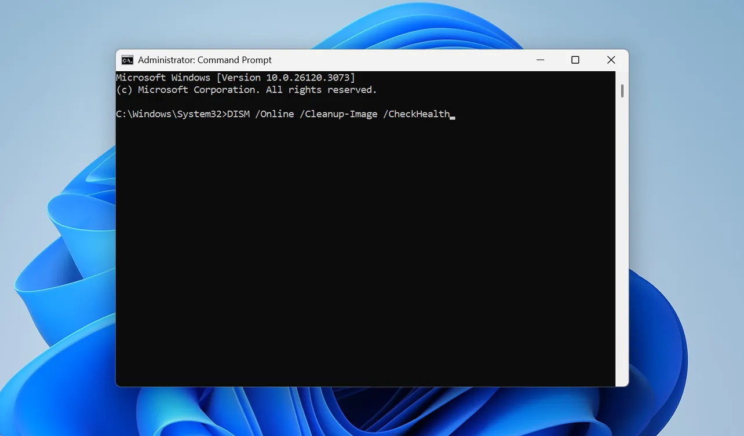Click the desktop wallpaper below the window
Viewport: 744px width, 436px height.
click(371, 411)
